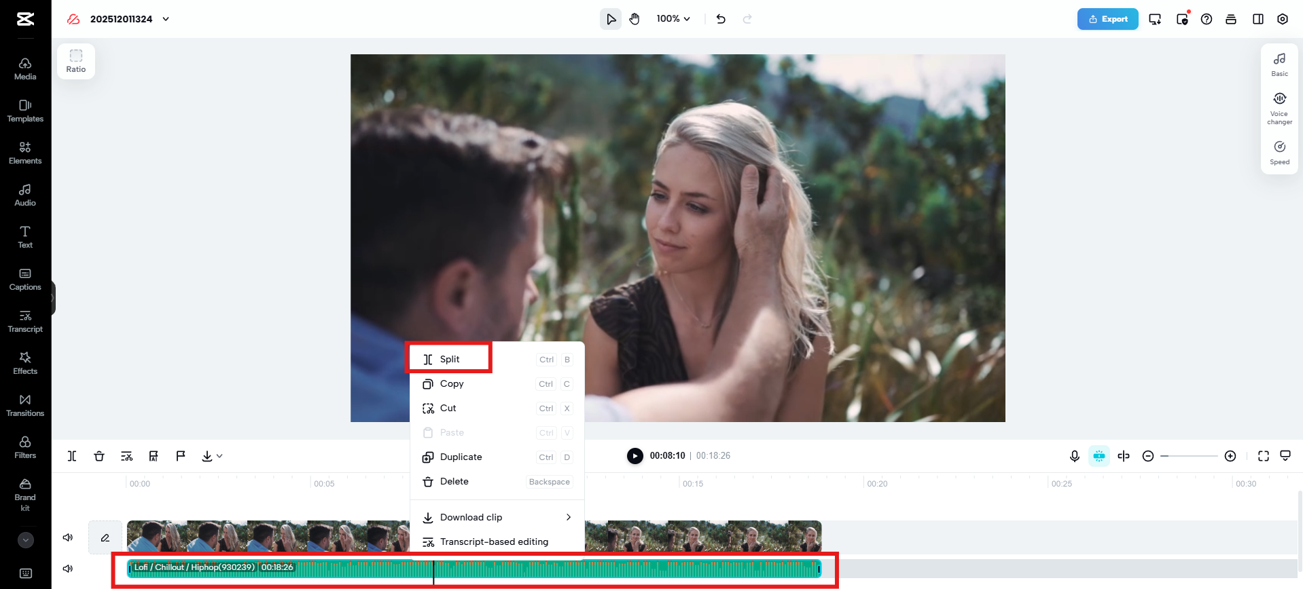Click the cloud save status icon
1303x589 pixels.
pos(73,19)
